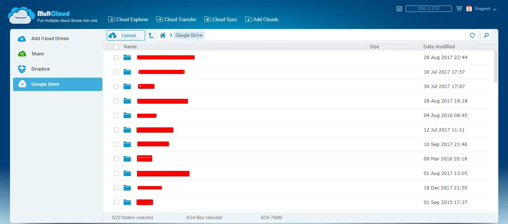Check the folder dated 30 Jul 2017 17:07
Viewport: 508px width, 224px height.
pyautogui.click(x=116, y=87)
